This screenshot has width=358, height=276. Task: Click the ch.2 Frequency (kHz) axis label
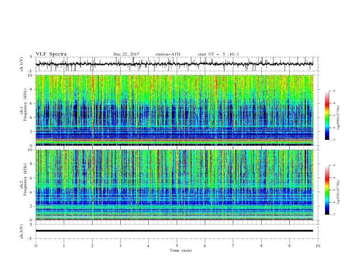[24, 179]
